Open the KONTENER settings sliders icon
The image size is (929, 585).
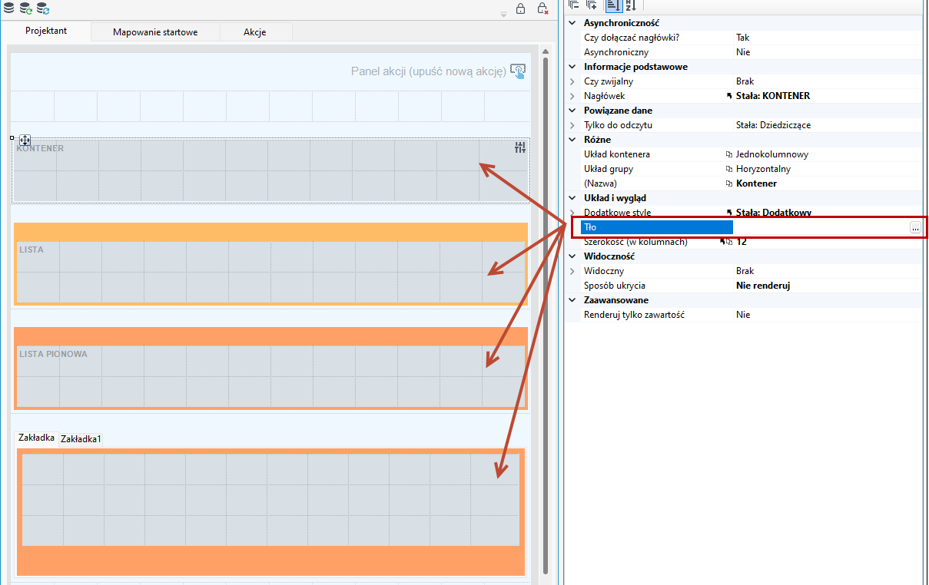click(x=520, y=148)
